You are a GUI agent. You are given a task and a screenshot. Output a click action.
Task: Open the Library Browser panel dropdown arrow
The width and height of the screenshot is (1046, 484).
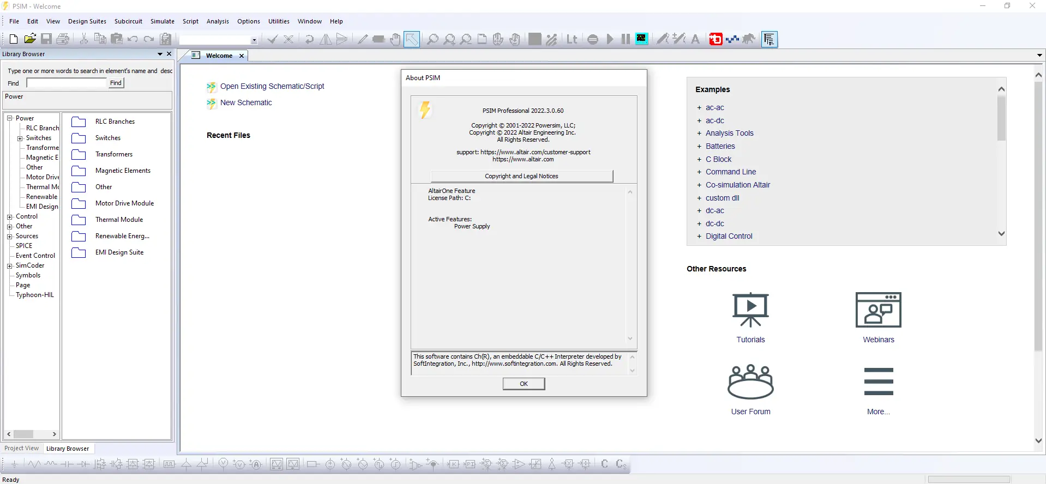(x=160, y=54)
